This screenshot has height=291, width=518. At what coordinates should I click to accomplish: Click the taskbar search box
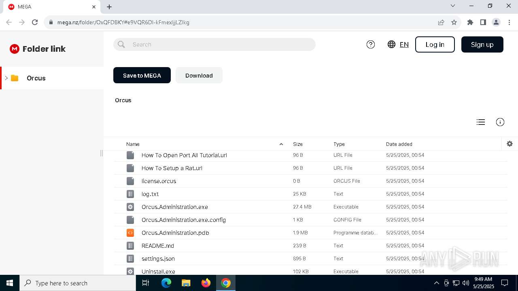click(78, 283)
